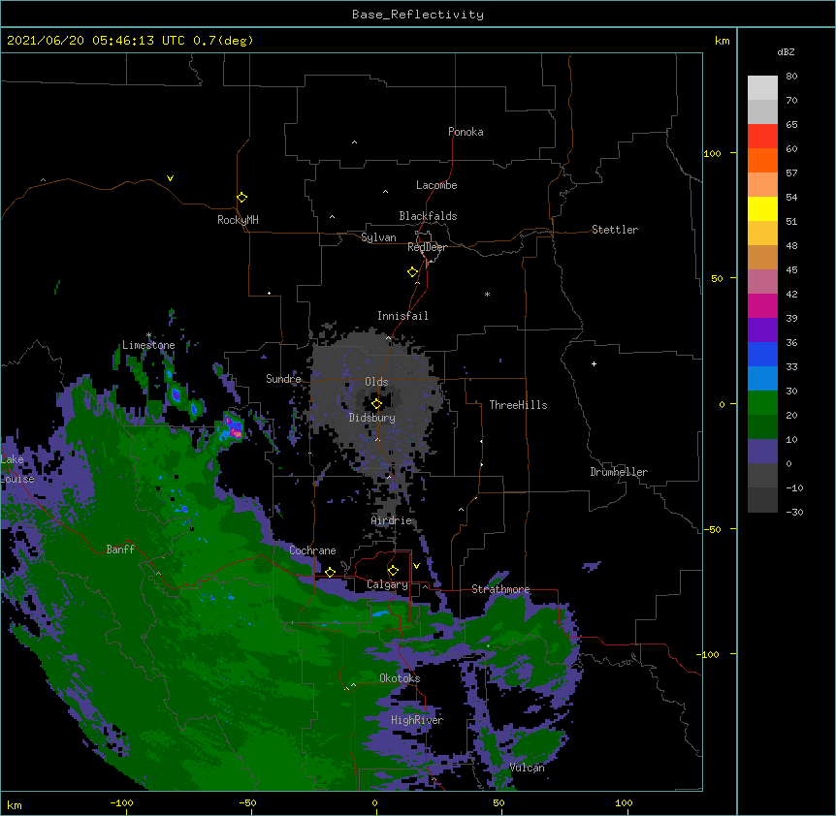
Task: Click the RockyMH label
Action: coord(238,220)
